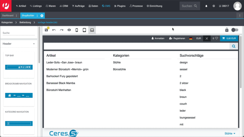Go to Kategorien breadcrumb
Screen dimensions: 244x137
pos(7,22)
